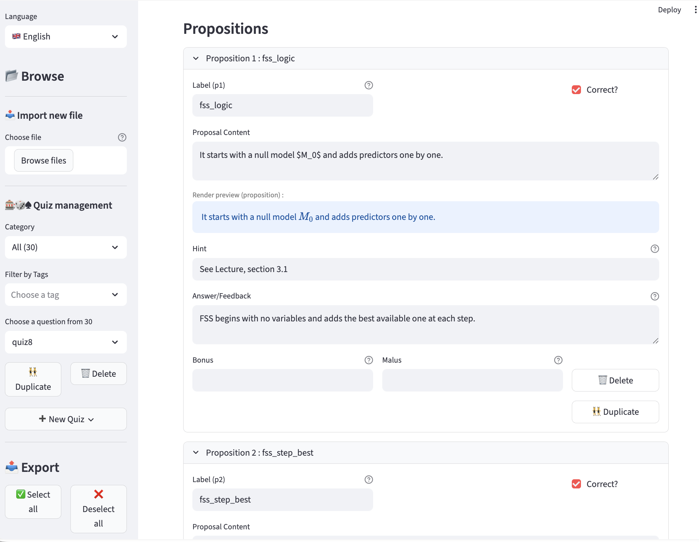Uncheck Correct? for Proposition 1
The image size is (699, 542).
(x=576, y=90)
